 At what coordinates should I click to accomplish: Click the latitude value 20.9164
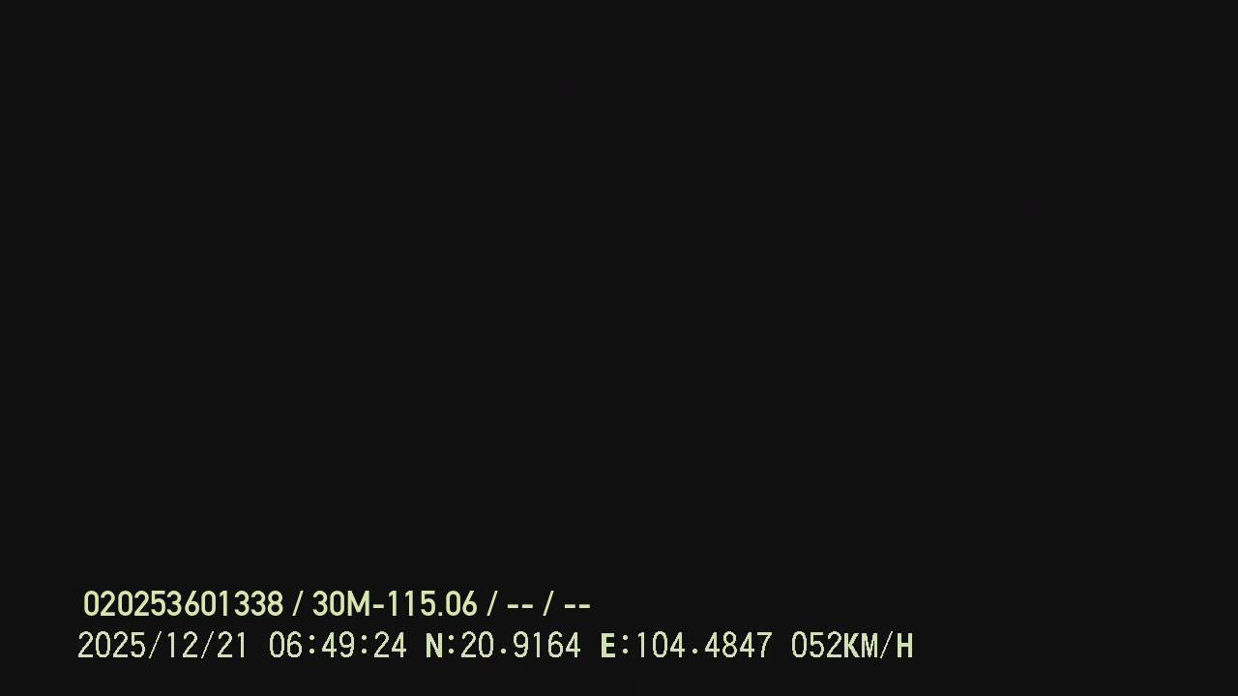click(520, 646)
